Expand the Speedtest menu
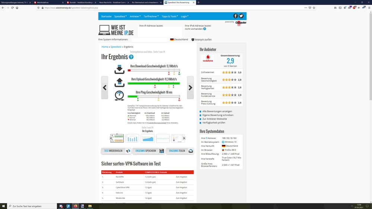 [x=121, y=16]
